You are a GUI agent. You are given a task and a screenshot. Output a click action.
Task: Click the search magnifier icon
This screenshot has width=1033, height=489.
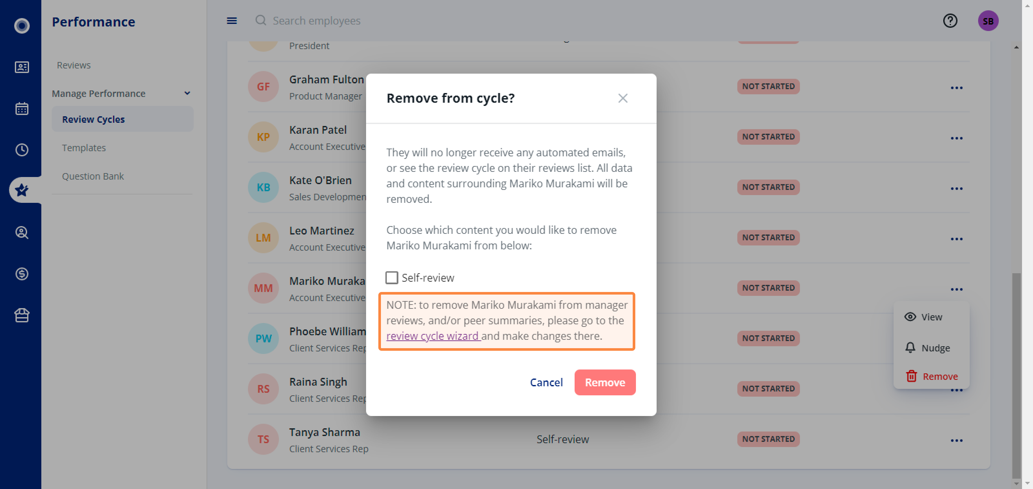(x=261, y=20)
